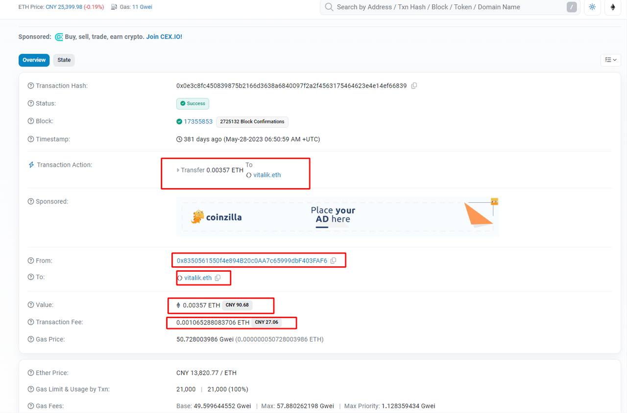Click the help icon beside Transaction Hash
The width and height of the screenshot is (627, 413).
click(31, 86)
